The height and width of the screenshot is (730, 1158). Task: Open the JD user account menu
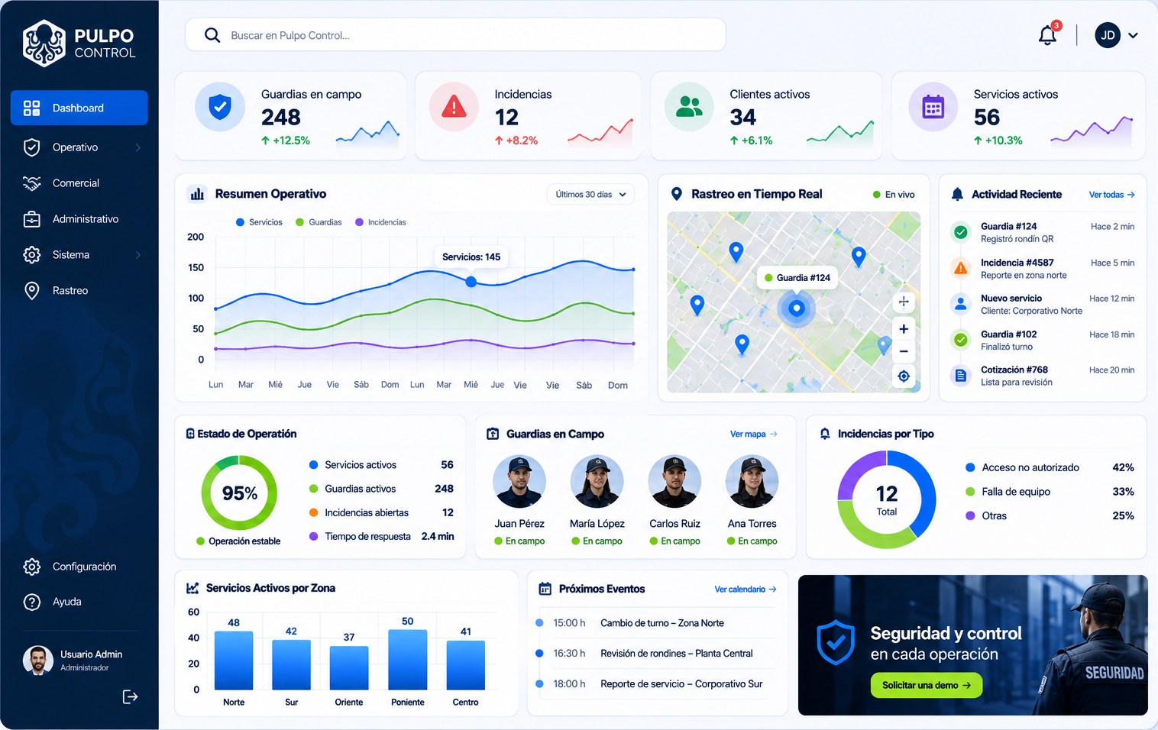click(1116, 35)
